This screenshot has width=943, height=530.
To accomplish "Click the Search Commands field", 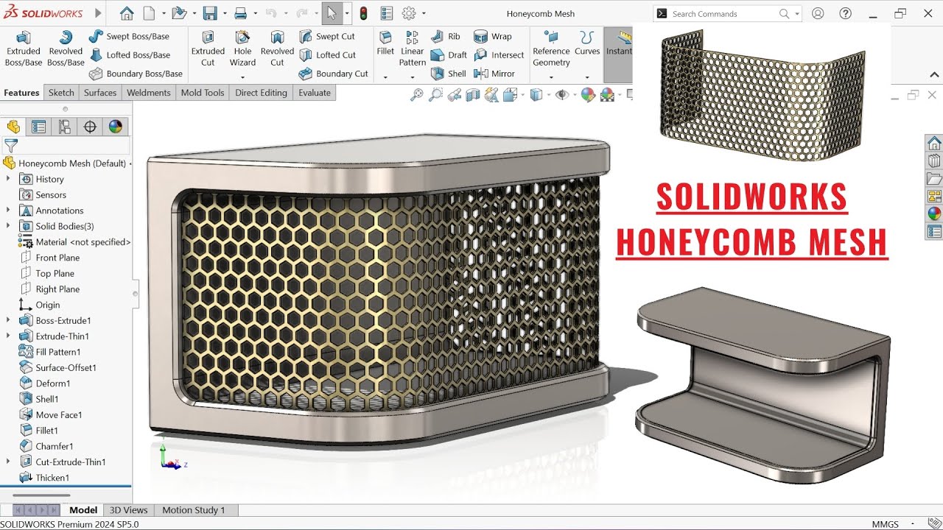I will pos(727,13).
